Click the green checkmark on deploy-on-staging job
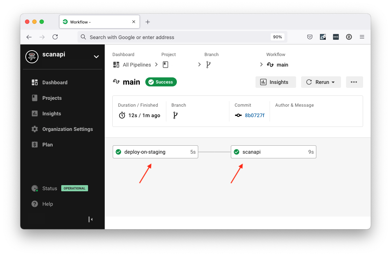The width and height of the screenshot is (391, 256). pos(118,152)
